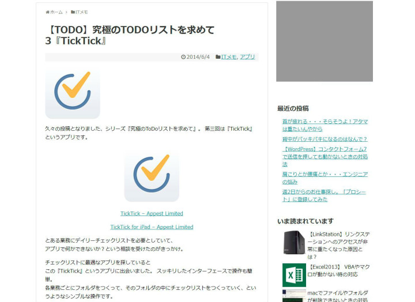Screen dimensions: 415x302
Task: Open recent post 肩こりとか腰痛とか・・・エンジニアの悩み
Action: [x=325, y=178]
